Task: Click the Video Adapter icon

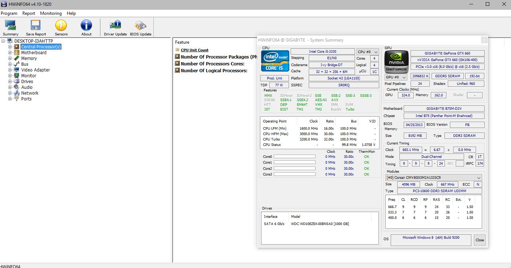Action: 17,70
